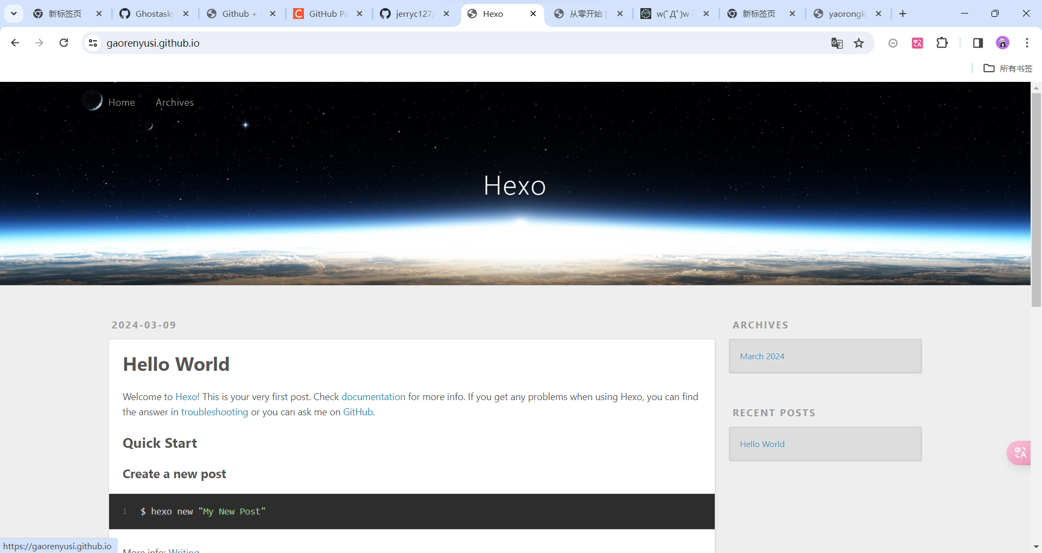The height and width of the screenshot is (553, 1042).
Task: Open the documentation link
Action: (373, 397)
